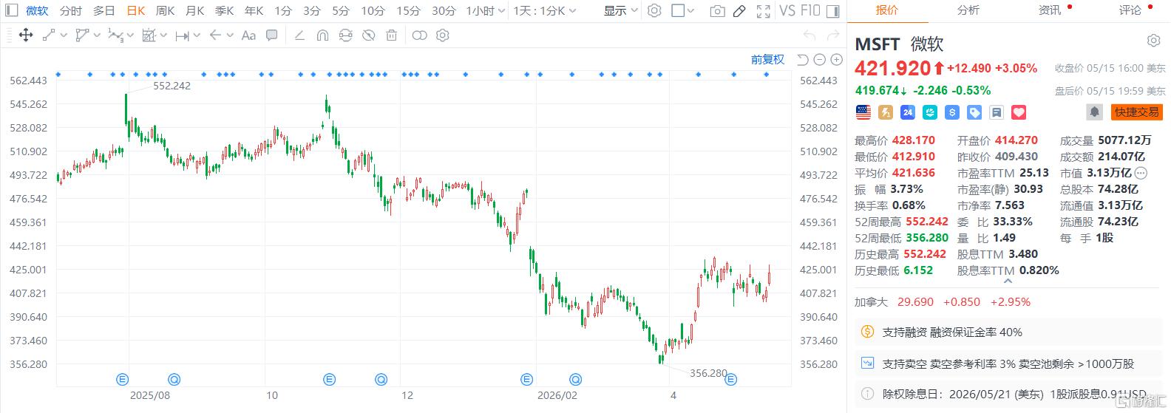
Task: Expand polygon tool options arrow
Action: (96, 35)
